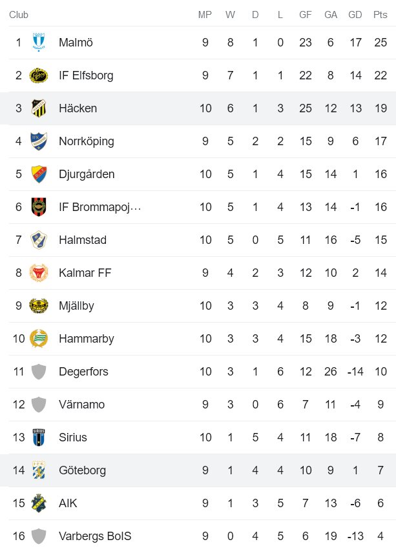The width and height of the screenshot is (396, 553).
Task: Open the Göteborg team page link
Action: click(x=82, y=470)
